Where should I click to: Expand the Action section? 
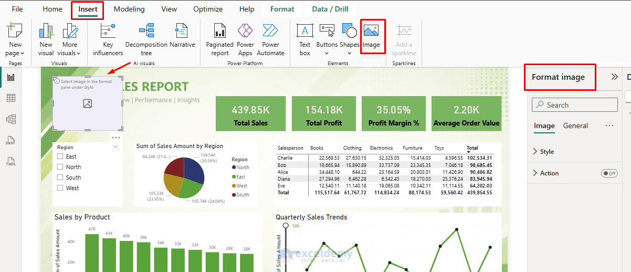[x=535, y=173]
